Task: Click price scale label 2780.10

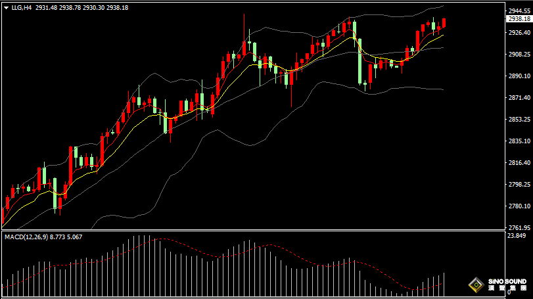Action: pyautogui.click(x=519, y=206)
